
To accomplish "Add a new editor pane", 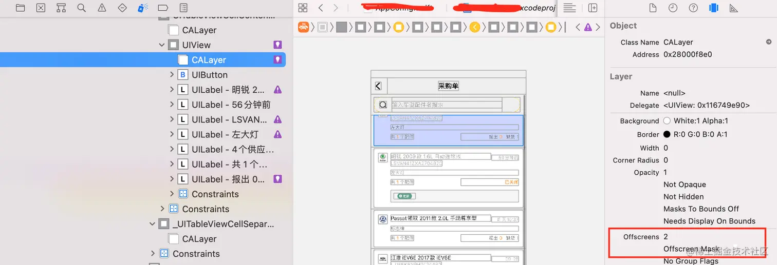I will tap(593, 8).
